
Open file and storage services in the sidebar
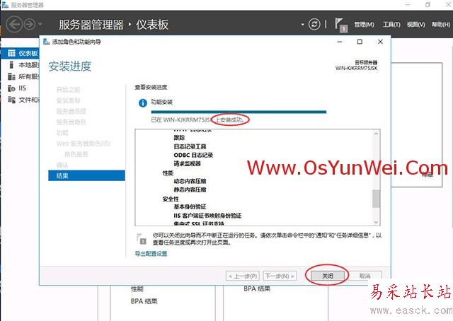click(20, 100)
